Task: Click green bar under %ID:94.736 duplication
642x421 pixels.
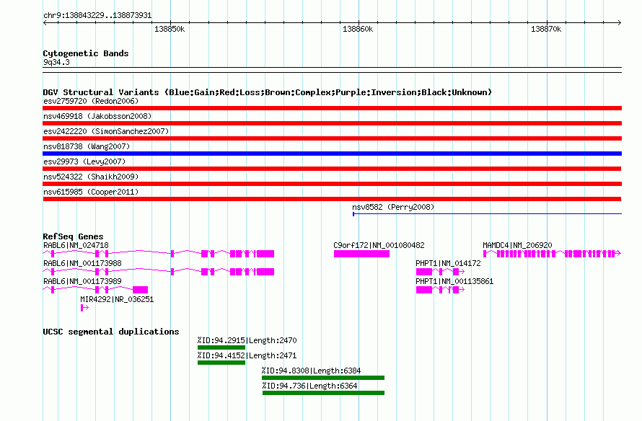Action: [323, 393]
